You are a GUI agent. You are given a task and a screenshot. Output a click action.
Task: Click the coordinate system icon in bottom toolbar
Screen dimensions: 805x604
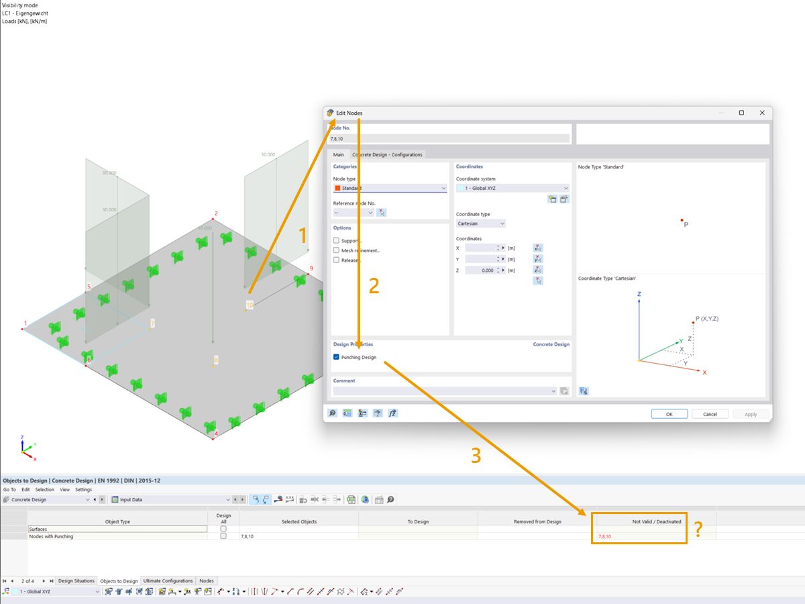(6, 591)
